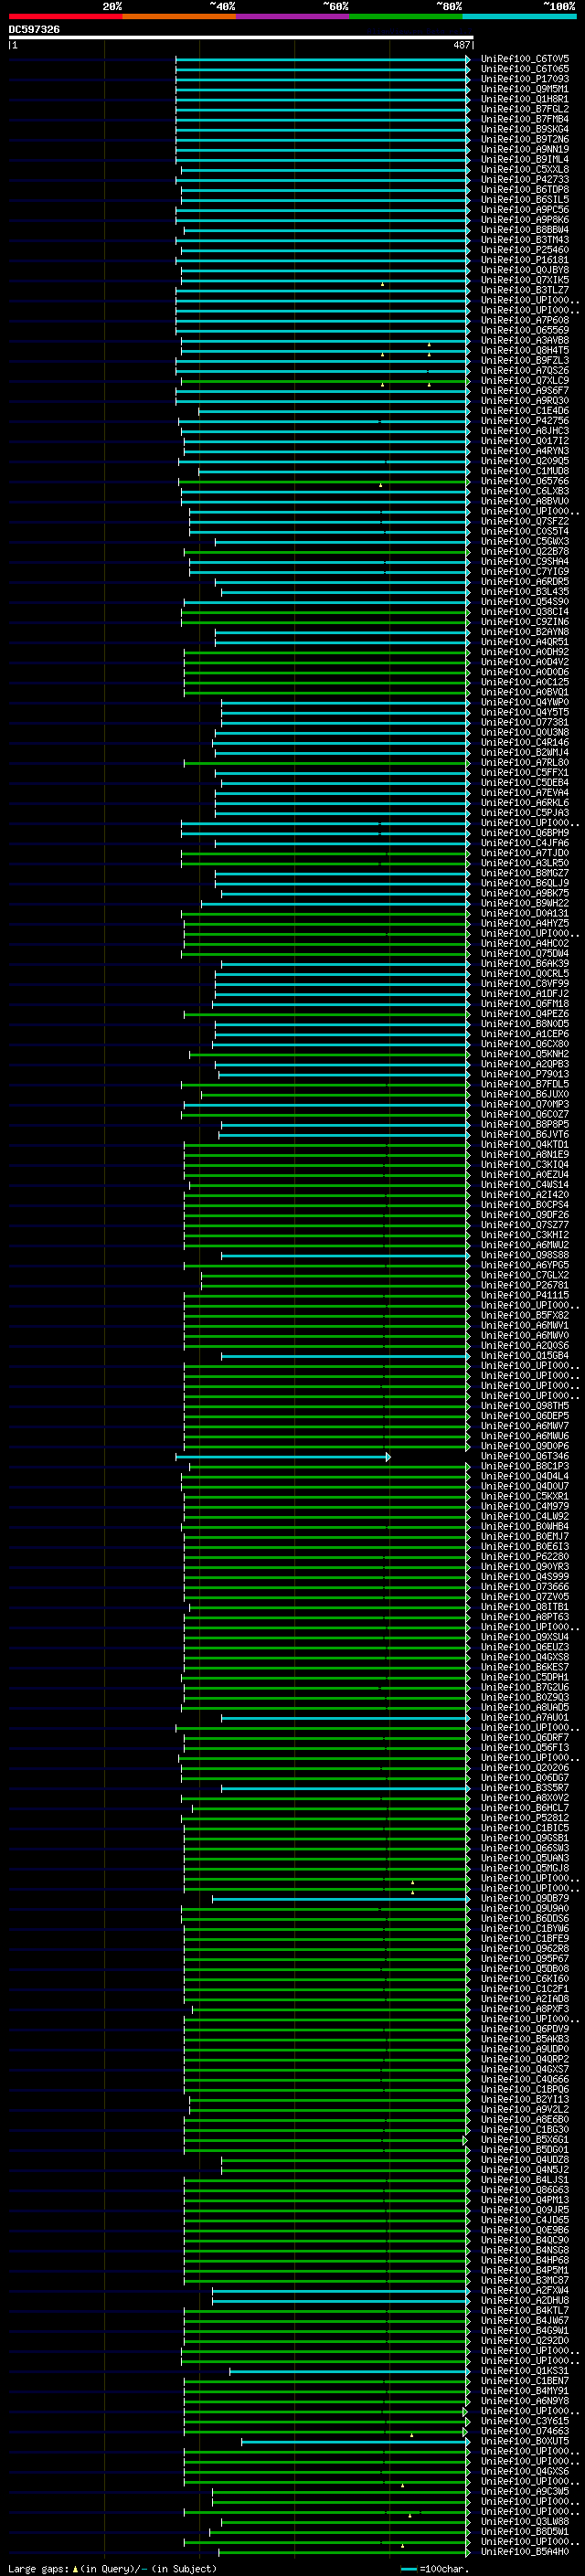
Task: Open hit UniRef100_B7FGL2
Action: click(525, 109)
